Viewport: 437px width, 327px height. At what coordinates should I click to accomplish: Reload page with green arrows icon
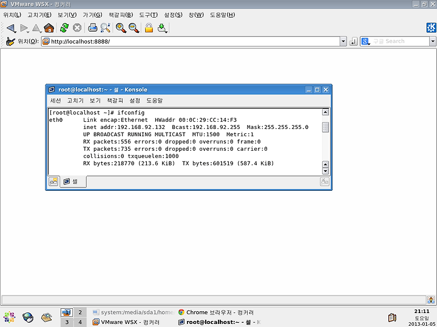64,28
